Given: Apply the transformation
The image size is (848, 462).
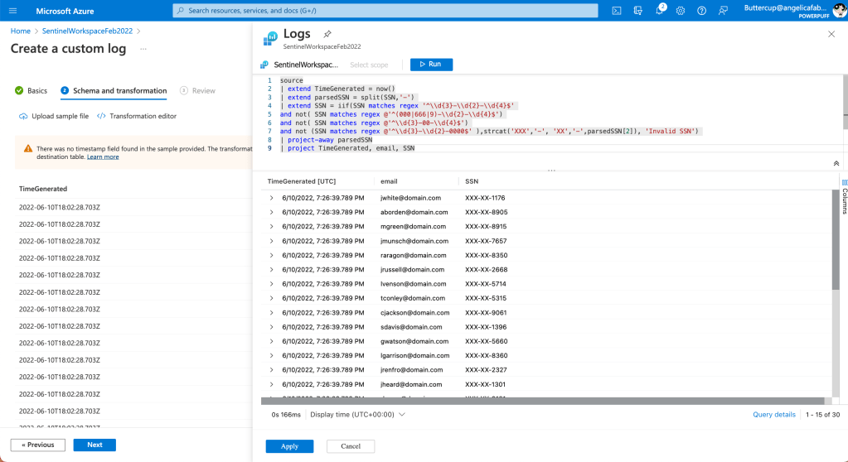Looking at the screenshot, I should coord(289,446).
